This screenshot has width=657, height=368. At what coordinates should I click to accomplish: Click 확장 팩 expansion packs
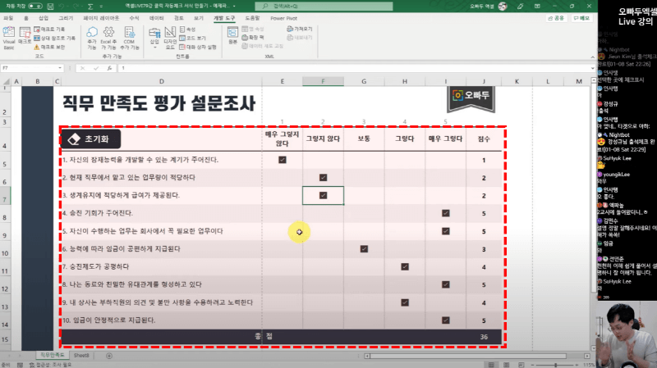tap(253, 38)
